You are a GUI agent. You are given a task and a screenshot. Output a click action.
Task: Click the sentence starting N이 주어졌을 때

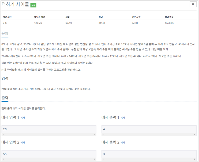coord(41,70)
